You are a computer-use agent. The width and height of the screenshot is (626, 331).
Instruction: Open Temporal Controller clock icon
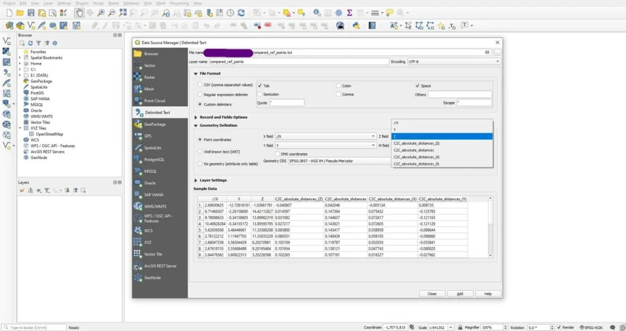point(230,13)
